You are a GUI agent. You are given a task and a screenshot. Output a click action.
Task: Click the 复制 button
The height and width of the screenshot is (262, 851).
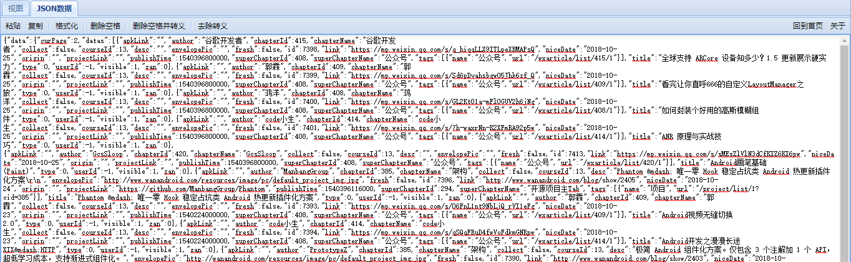pos(36,26)
